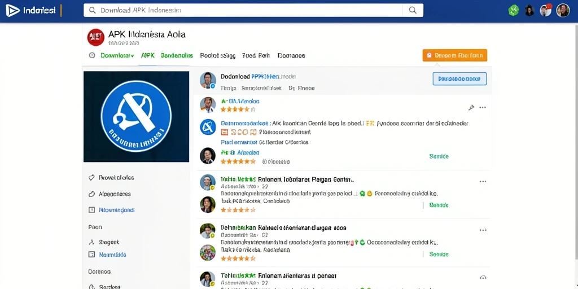Click the Rolenett Idolaret review title
The height and width of the screenshot is (289, 578).
coord(287,179)
